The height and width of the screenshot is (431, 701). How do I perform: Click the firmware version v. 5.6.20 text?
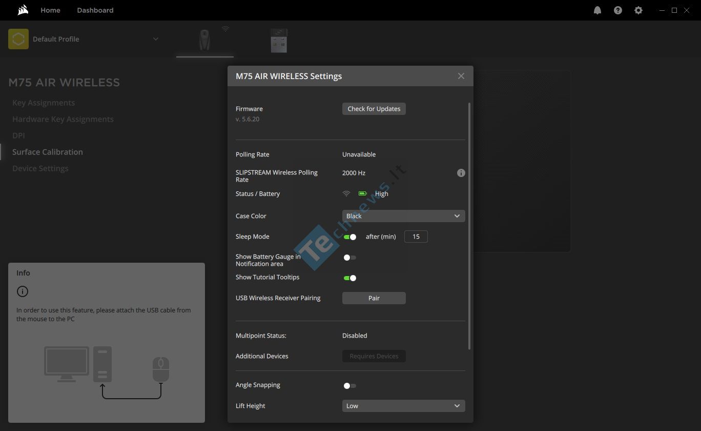pos(248,119)
